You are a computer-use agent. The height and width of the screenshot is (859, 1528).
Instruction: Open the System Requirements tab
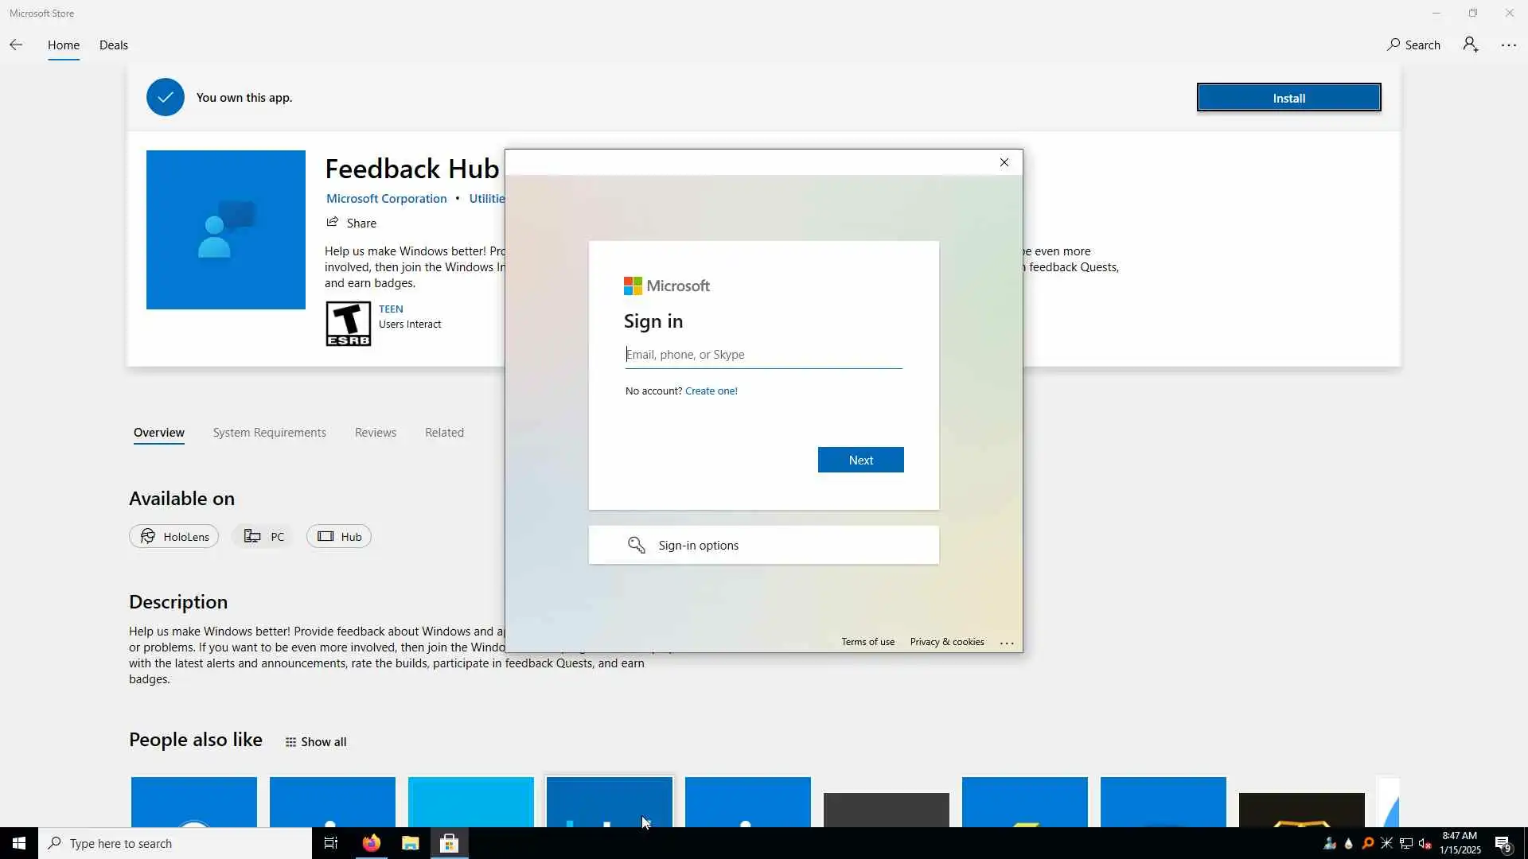click(269, 433)
